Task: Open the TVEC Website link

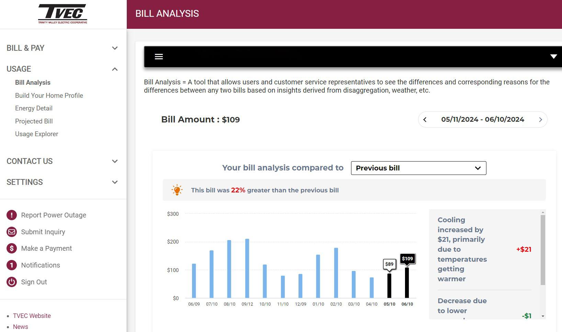Action: point(32,316)
